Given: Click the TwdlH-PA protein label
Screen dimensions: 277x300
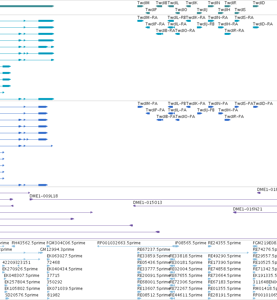Looking at the screenshot, I should [228, 110].
